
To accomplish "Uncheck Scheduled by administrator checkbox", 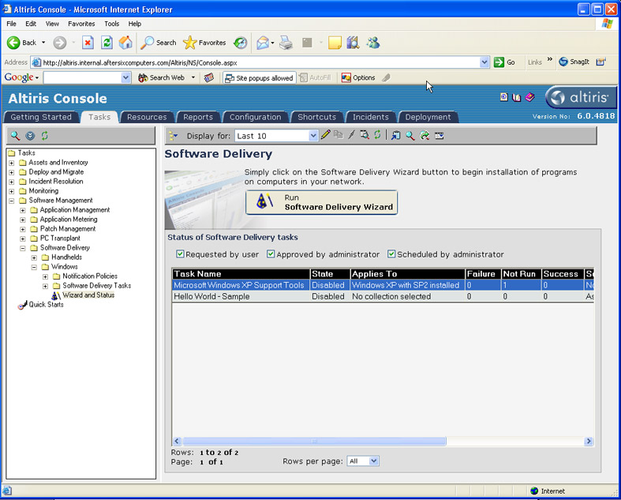I will pos(391,254).
